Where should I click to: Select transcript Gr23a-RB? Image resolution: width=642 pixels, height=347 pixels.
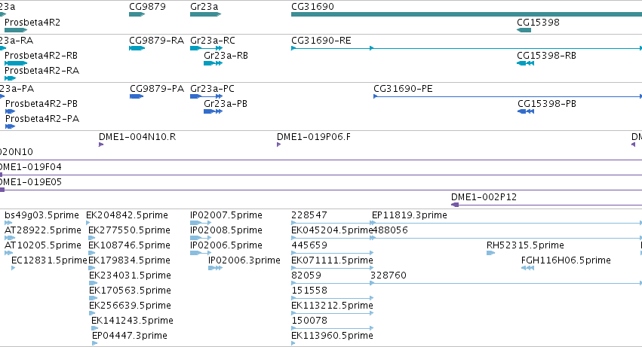213,63
